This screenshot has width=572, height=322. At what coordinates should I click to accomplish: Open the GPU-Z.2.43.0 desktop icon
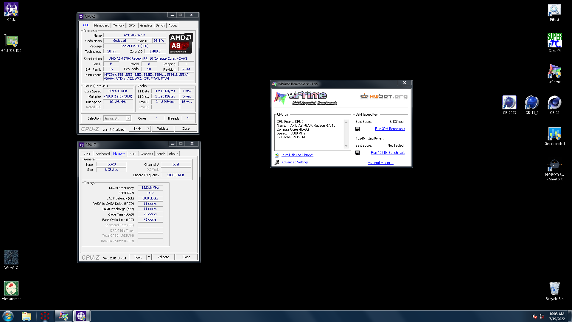(11, 43)
